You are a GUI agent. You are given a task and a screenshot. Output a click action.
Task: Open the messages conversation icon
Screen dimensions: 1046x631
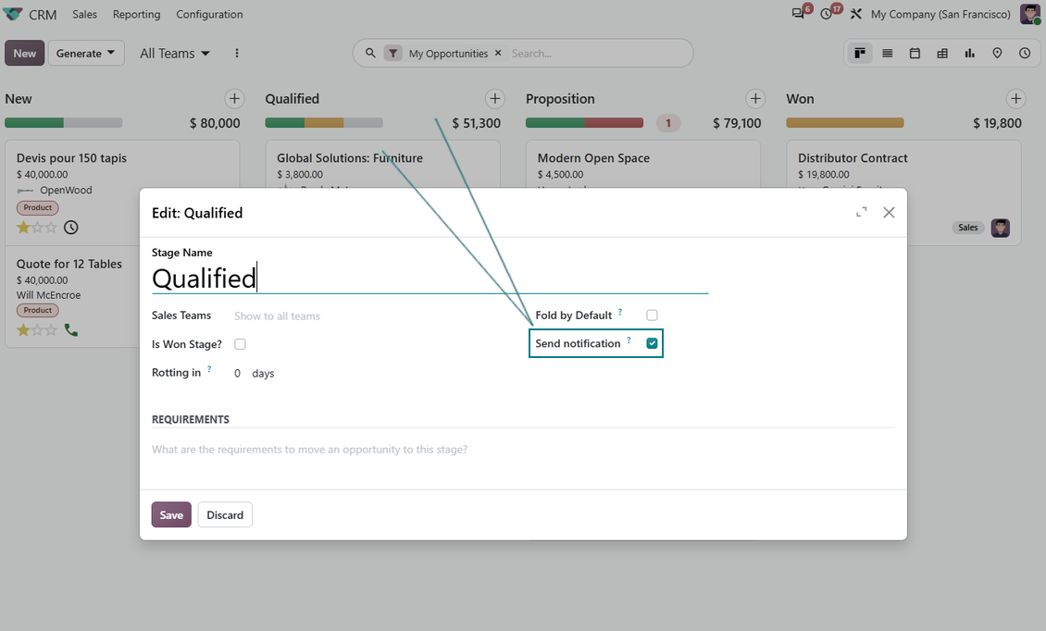(x=798, y=14)
